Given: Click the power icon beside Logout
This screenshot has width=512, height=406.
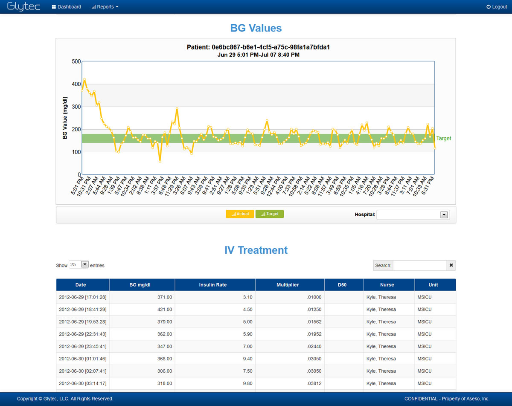Looking at the screenshot, I should click(489, 7).
